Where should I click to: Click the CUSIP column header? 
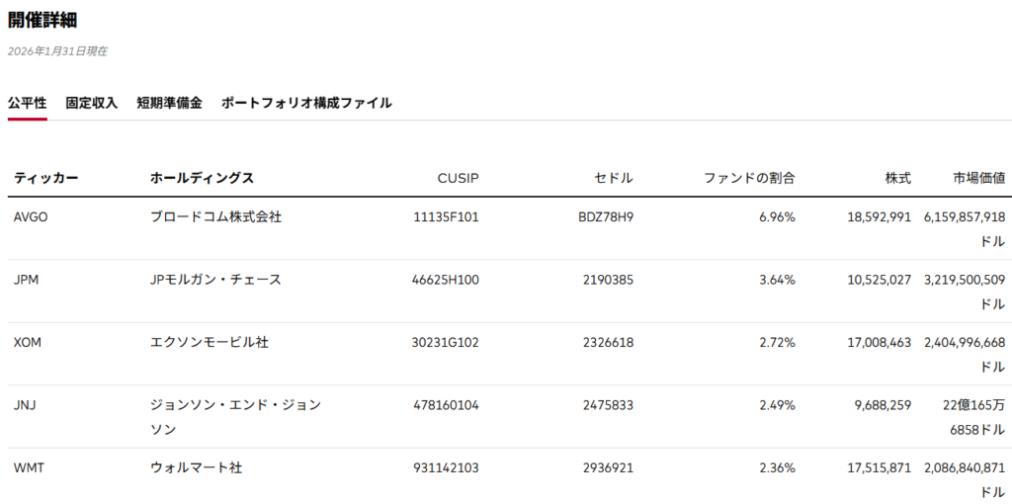(458, 178)
